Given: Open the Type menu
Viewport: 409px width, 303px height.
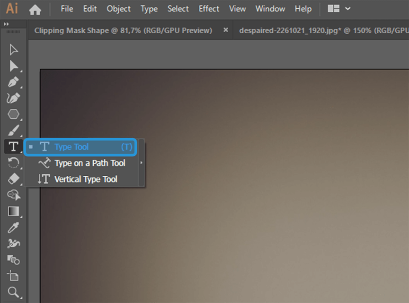Looking at the screenshot, I should click(x=149, y=9).
